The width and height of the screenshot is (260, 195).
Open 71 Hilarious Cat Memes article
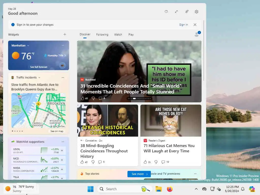coord(169,148)
